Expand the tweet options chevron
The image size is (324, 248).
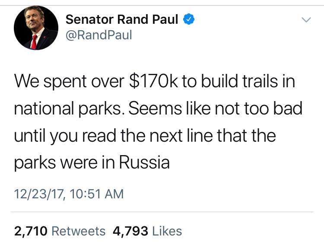pyautogui.click(x=306, y=20)
